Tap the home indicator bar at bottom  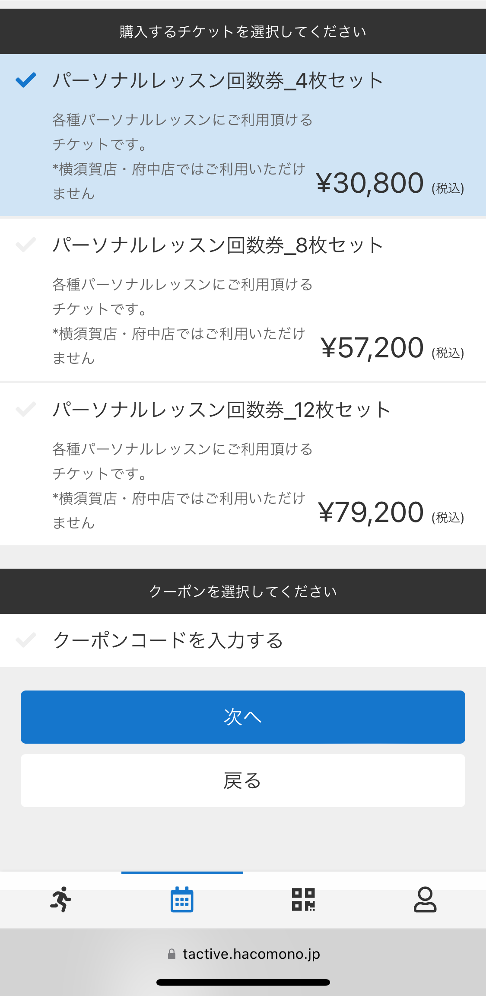pyautogui.click(x=243, y=982)
